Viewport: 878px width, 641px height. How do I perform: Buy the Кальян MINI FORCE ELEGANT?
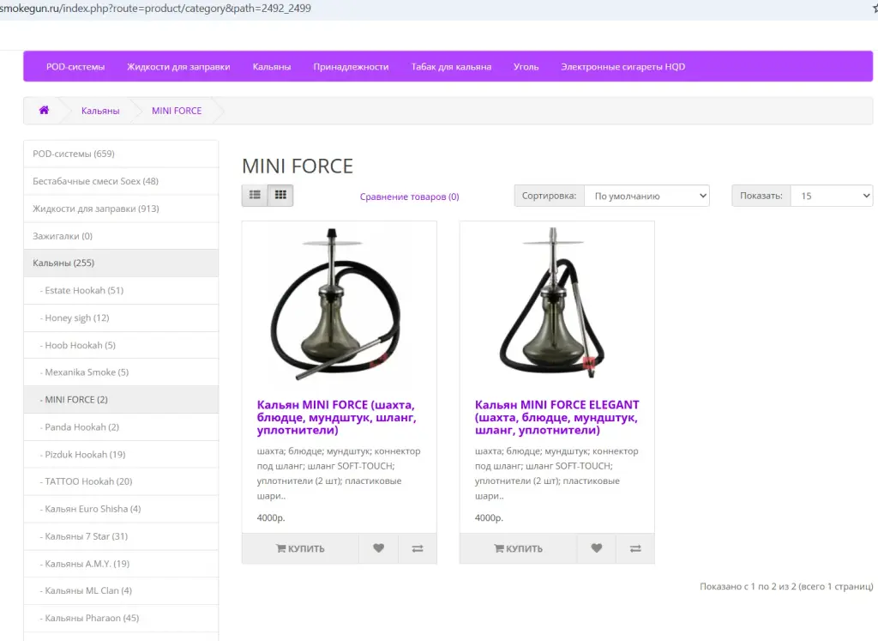click(x=518, y=548)
